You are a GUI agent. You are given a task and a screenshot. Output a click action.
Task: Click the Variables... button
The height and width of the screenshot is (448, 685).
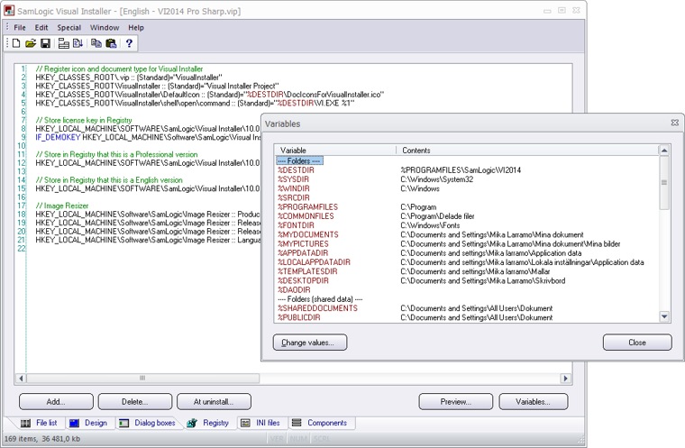click(x=534, y=402)
